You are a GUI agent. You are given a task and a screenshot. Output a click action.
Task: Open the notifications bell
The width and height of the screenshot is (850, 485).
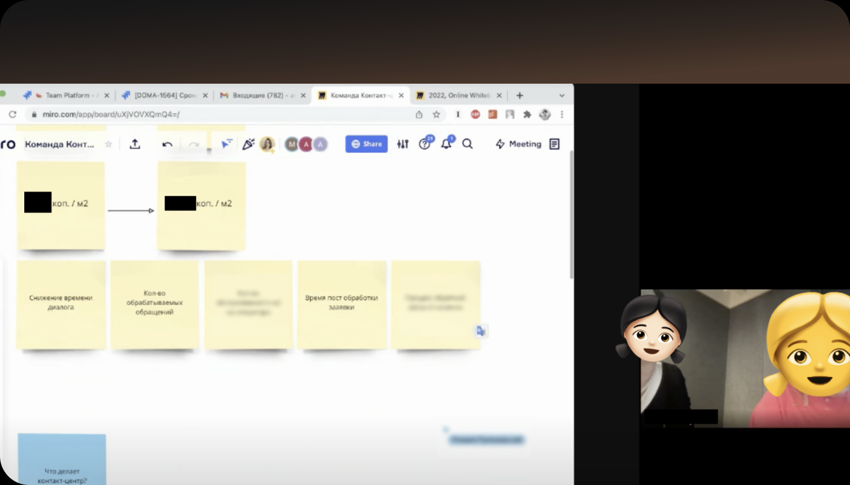(446, 144)
